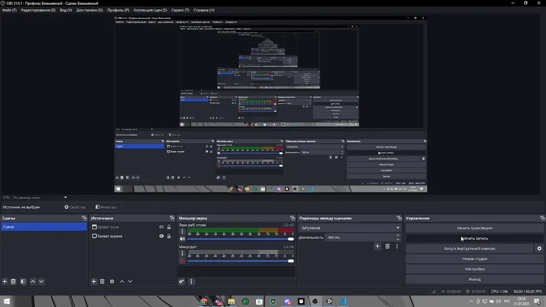The height and width of the screenshot is (307, 546).
Task: Hide the Захват экрана source
Action: pos(161,236)
